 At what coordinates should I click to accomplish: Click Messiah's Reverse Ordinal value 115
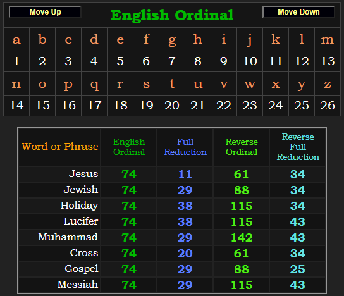tap(242, 285)
